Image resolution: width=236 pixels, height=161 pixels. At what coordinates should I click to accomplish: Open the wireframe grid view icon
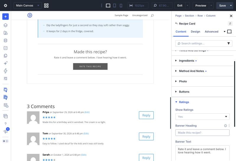point(46,6)
